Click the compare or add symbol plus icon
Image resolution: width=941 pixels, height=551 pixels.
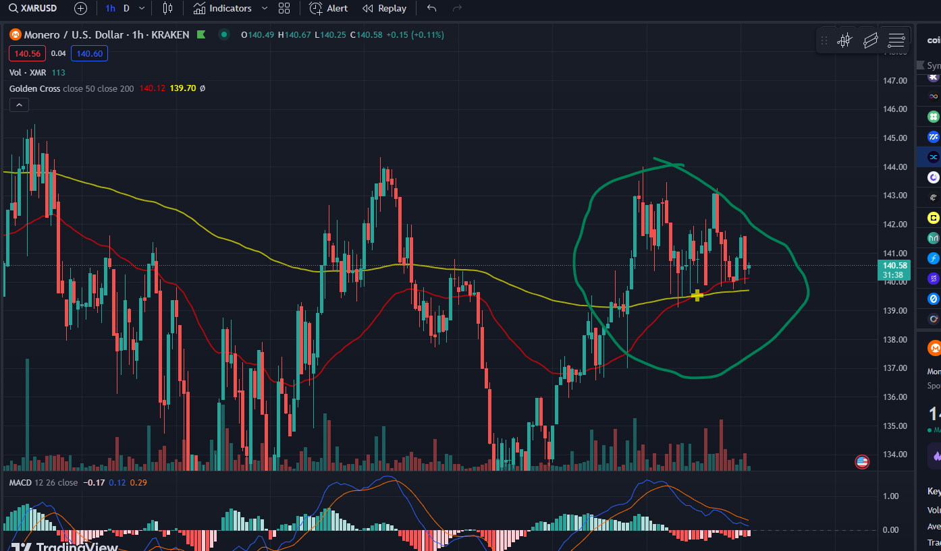click(80, 8)
